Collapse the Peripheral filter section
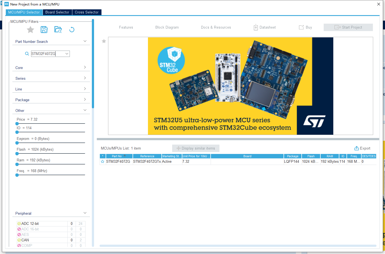 tap(85, 213)
